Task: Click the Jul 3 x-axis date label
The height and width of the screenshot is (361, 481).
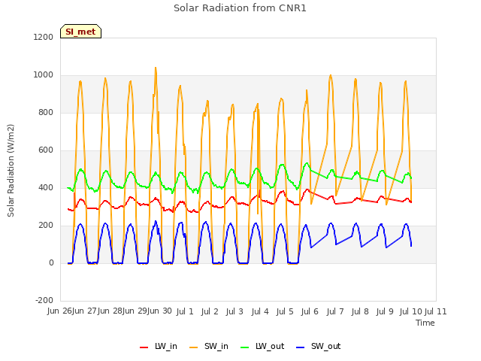Action: pyautogui.click(x=234, y=311)
